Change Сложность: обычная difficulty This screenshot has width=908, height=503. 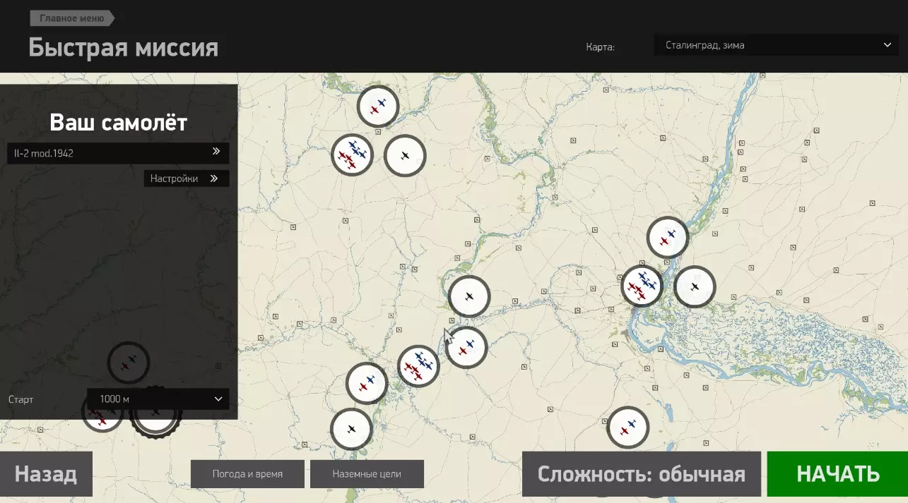coord(642,474)
